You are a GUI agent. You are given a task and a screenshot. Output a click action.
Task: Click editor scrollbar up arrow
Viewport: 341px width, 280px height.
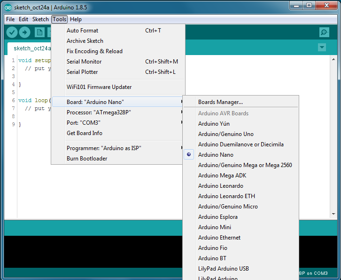point(333,59)
